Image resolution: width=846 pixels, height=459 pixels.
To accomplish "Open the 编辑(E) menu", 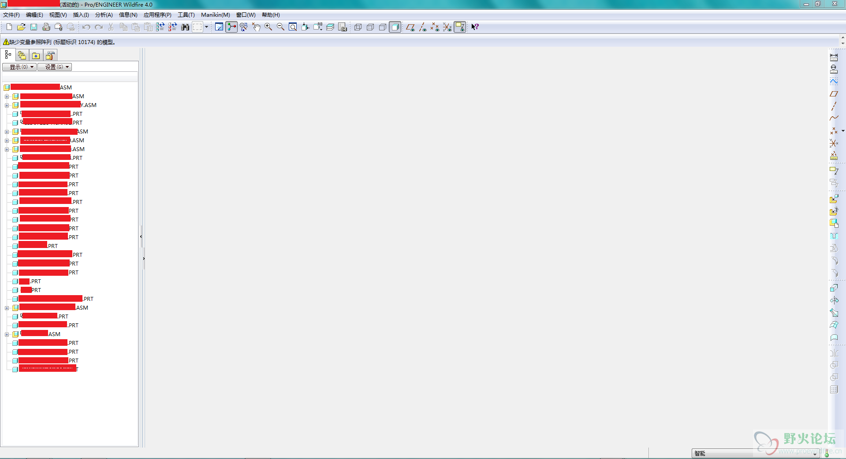I will [x=34, y=15].
